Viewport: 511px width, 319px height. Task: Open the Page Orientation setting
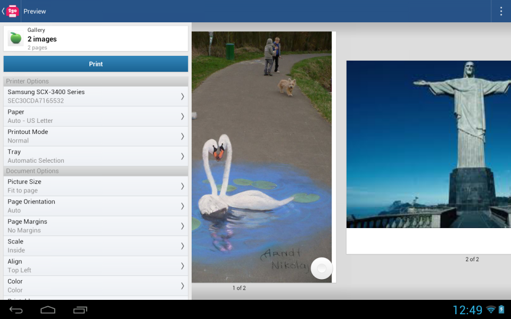tap(96, 206)
